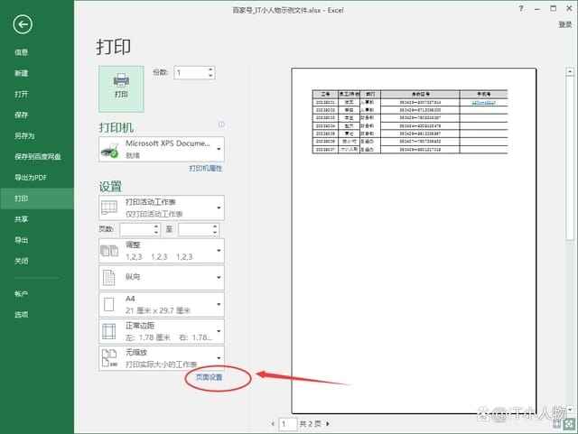Click the zoom to page icon at bottom right
Screen dimensions: 578x434
click(570, 424)
